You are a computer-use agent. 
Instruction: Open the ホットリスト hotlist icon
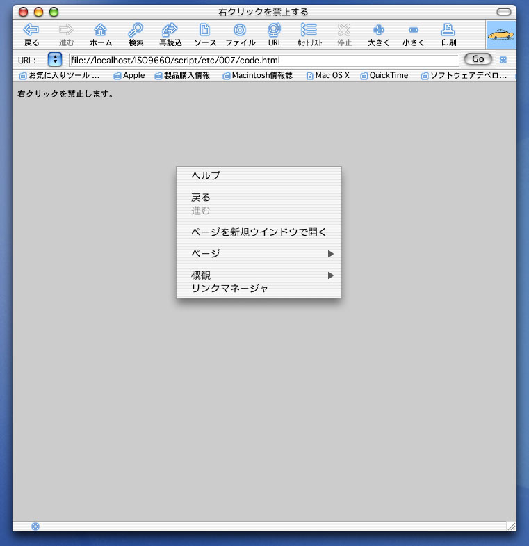[x=309, y=31]
